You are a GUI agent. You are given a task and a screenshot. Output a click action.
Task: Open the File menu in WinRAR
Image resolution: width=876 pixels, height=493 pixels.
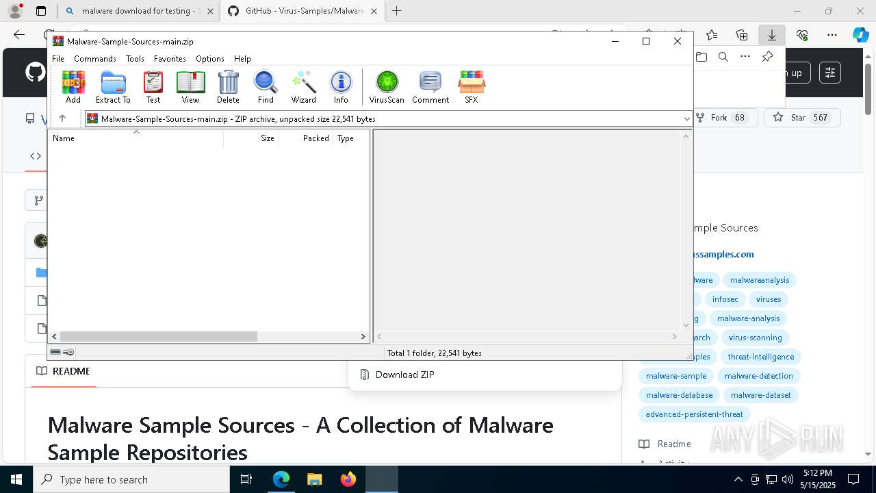pos(58,59)
